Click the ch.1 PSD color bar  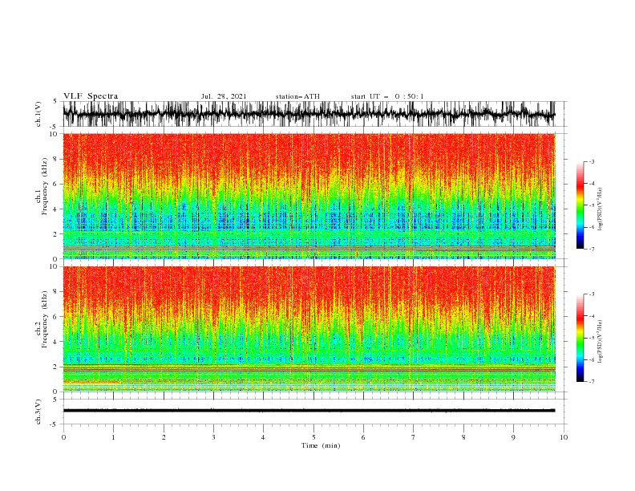click(x=580, y=205)
